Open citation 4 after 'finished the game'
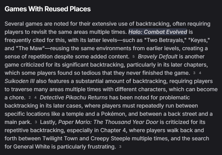The width and height of the screenshot is (222, 155). (x=200, y=73)
